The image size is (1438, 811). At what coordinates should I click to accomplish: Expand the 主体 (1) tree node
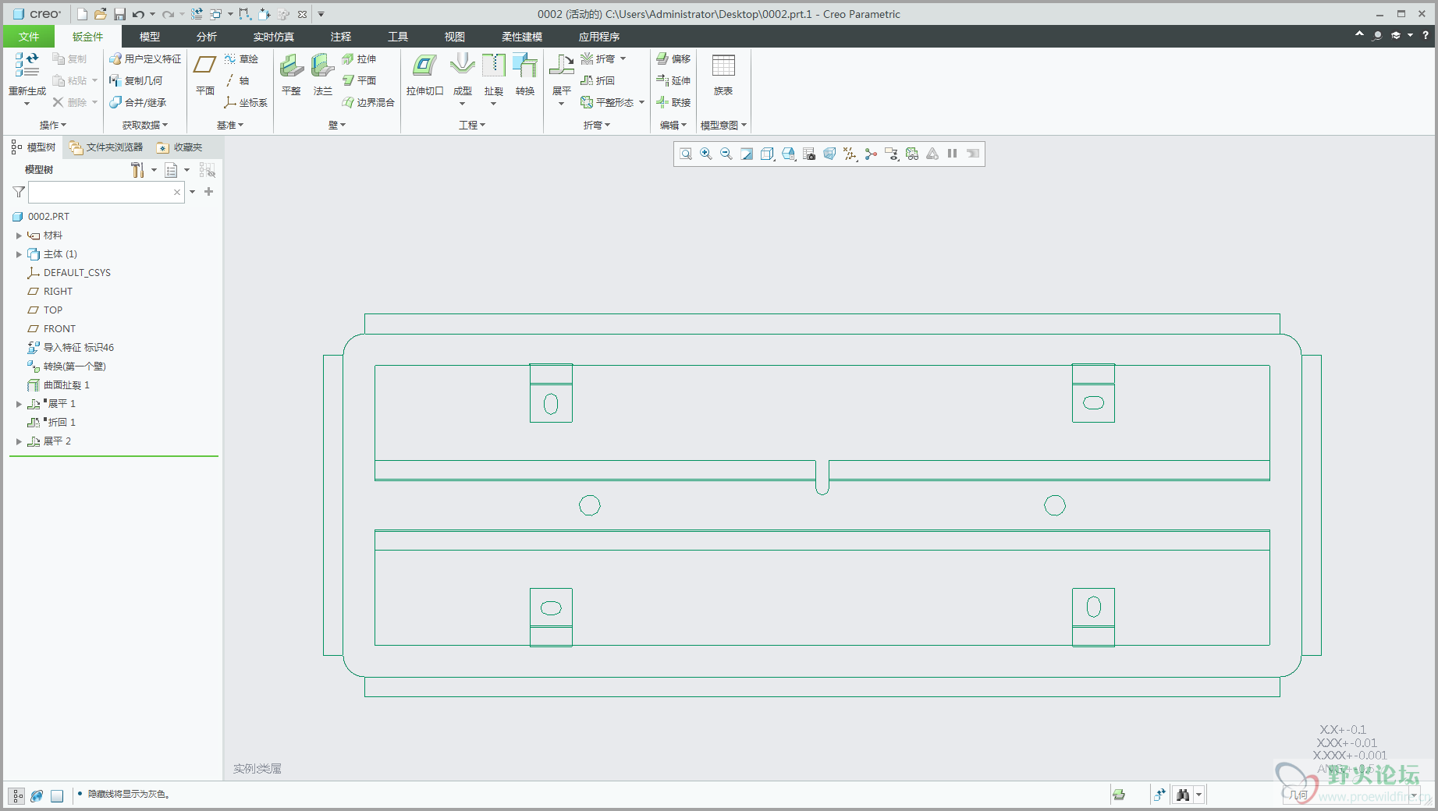pyautogui.click(x=19, y=254)
